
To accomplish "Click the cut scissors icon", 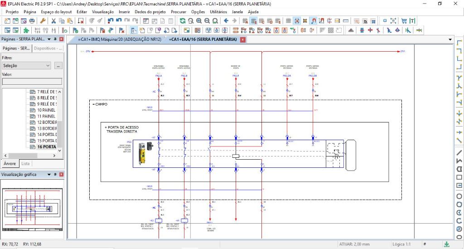I will point(53,21).
